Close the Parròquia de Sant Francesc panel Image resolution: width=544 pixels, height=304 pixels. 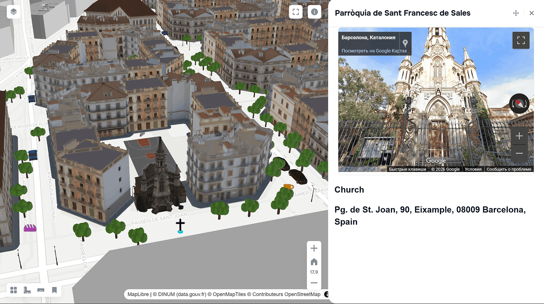click(532, 13)
